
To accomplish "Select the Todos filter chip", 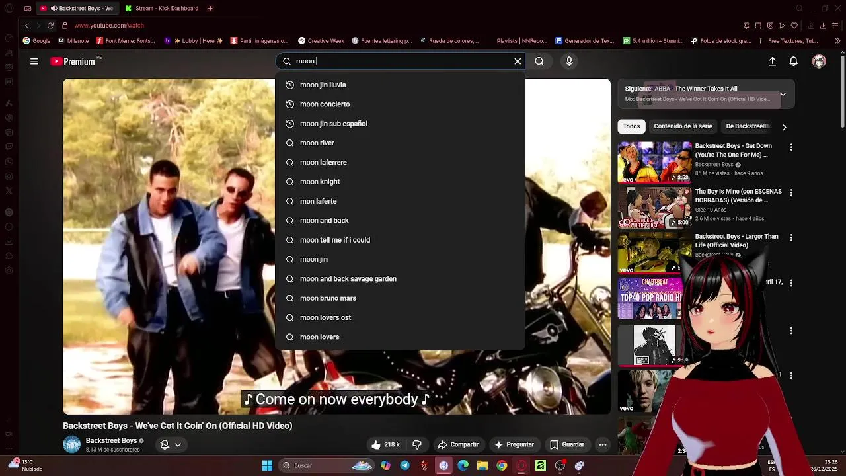I will point(631,126).
